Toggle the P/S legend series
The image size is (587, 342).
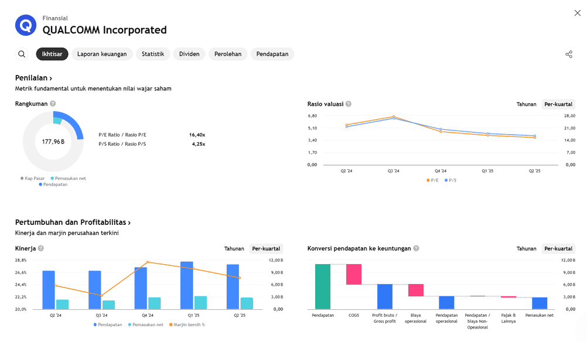[x=451, y=180]
